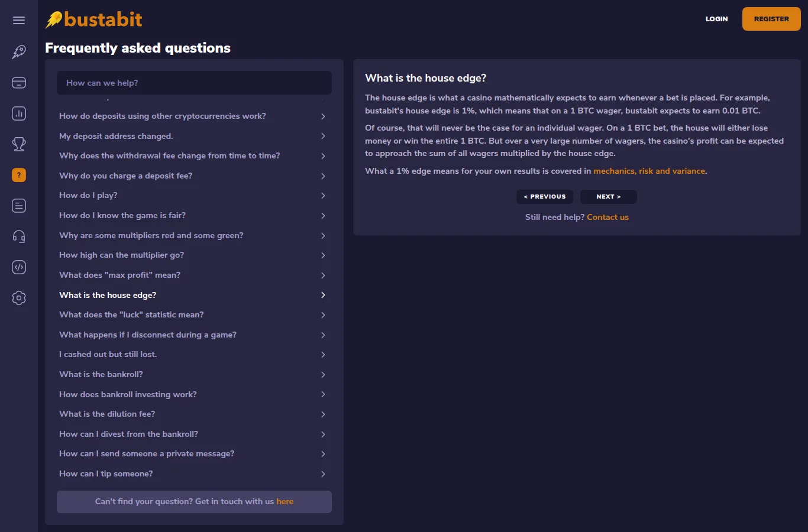The image size is (808, 532).
Task: Expand chevron for "How do I play?"
Action: 323,196
